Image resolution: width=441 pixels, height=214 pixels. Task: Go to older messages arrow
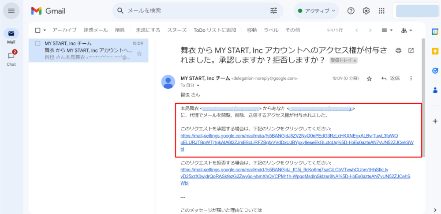point(370,30)
